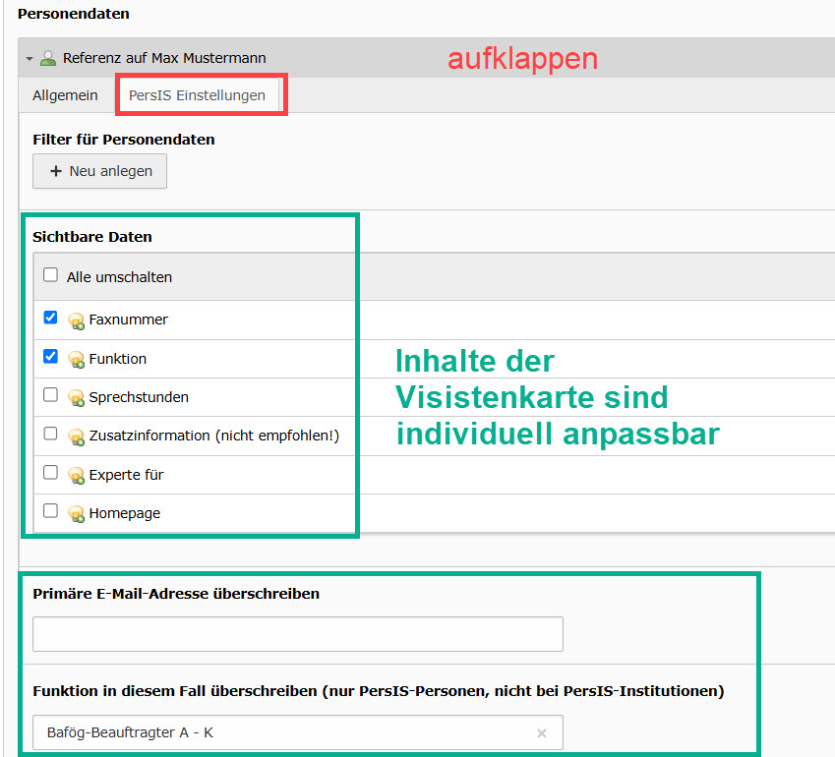Collapse the Referenz auf Max Mustermann arrow
The width and height of the screenshot is (835, 757).
30,59
